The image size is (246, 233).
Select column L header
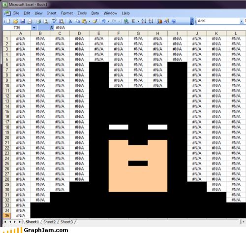click(x=236, y=33)
